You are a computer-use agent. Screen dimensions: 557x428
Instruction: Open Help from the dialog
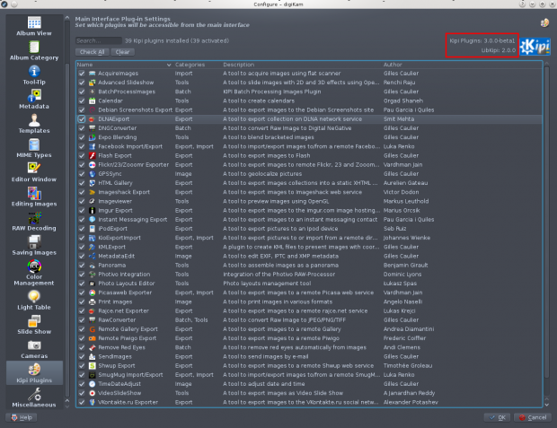[21, 417]
